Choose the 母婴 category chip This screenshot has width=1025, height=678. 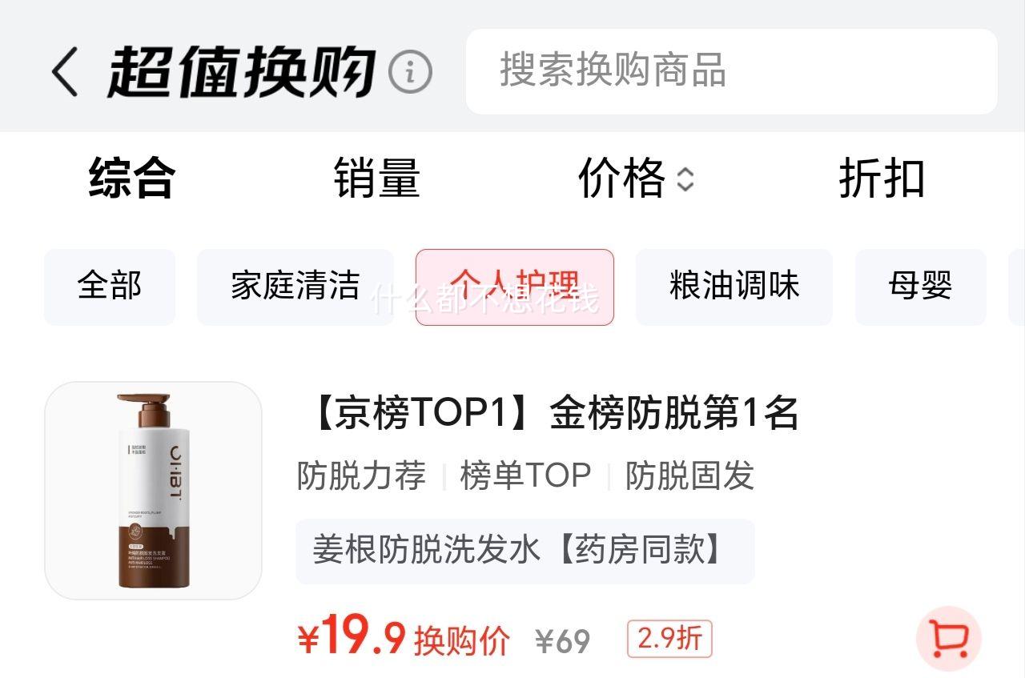[921, 287]
